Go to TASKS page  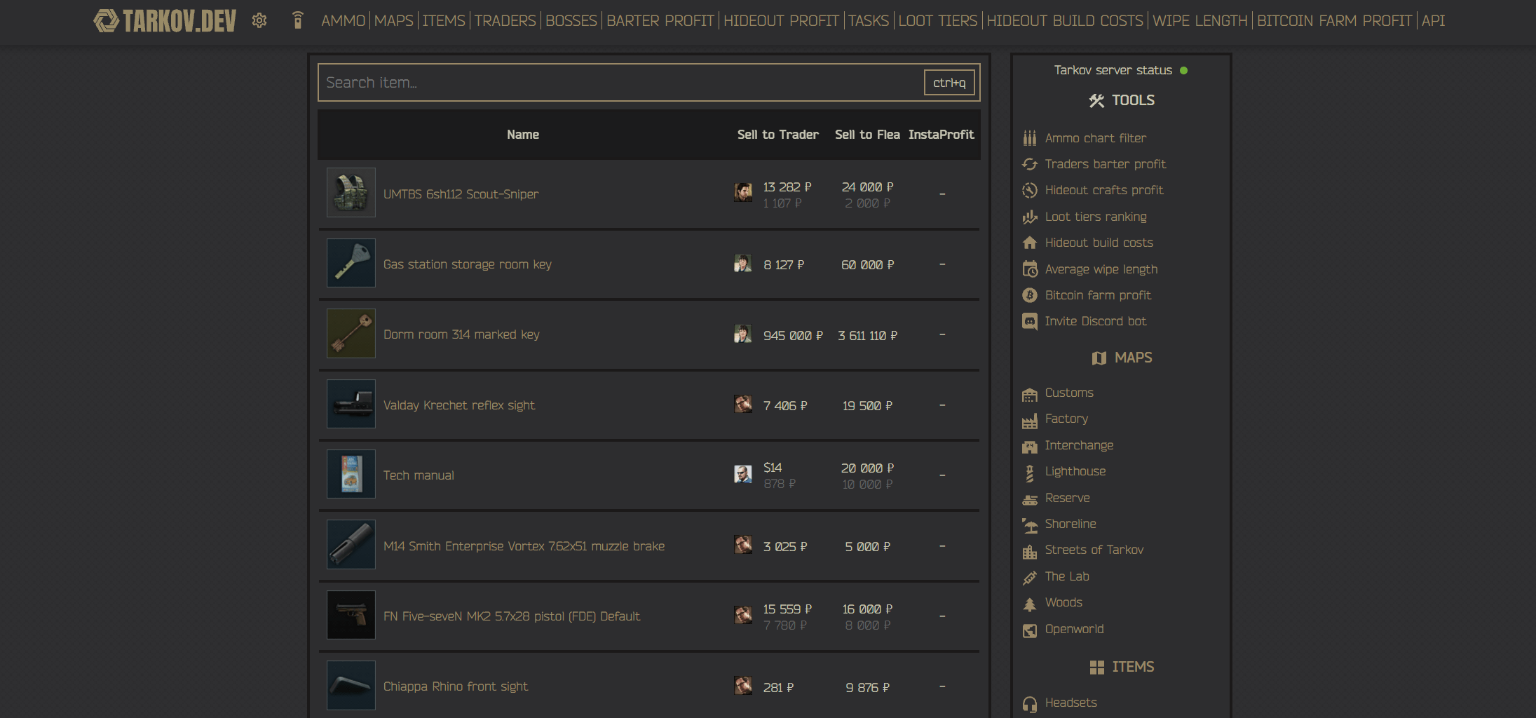[869, 21]
